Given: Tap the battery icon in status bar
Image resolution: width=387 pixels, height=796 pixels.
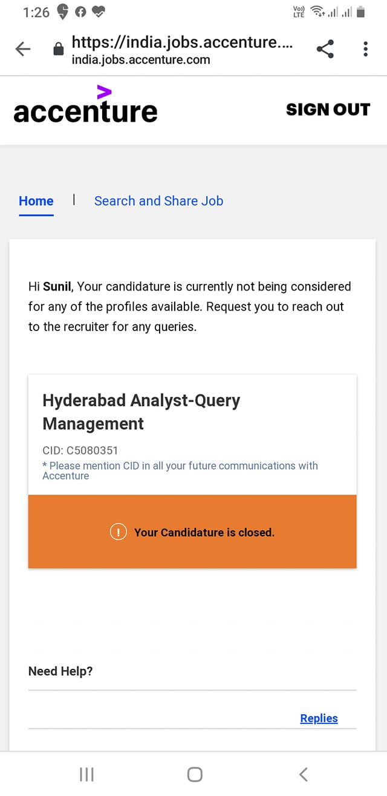Looking at the screenshot, I should tap(361, 12).
